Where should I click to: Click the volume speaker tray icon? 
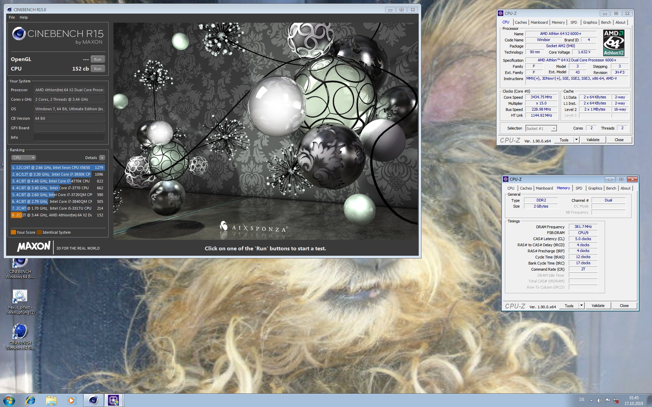click(x=599, y=401)
